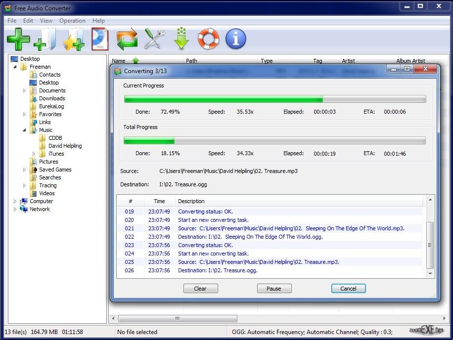
Task: Open the Operation menu
Action: tap(72, 21)
